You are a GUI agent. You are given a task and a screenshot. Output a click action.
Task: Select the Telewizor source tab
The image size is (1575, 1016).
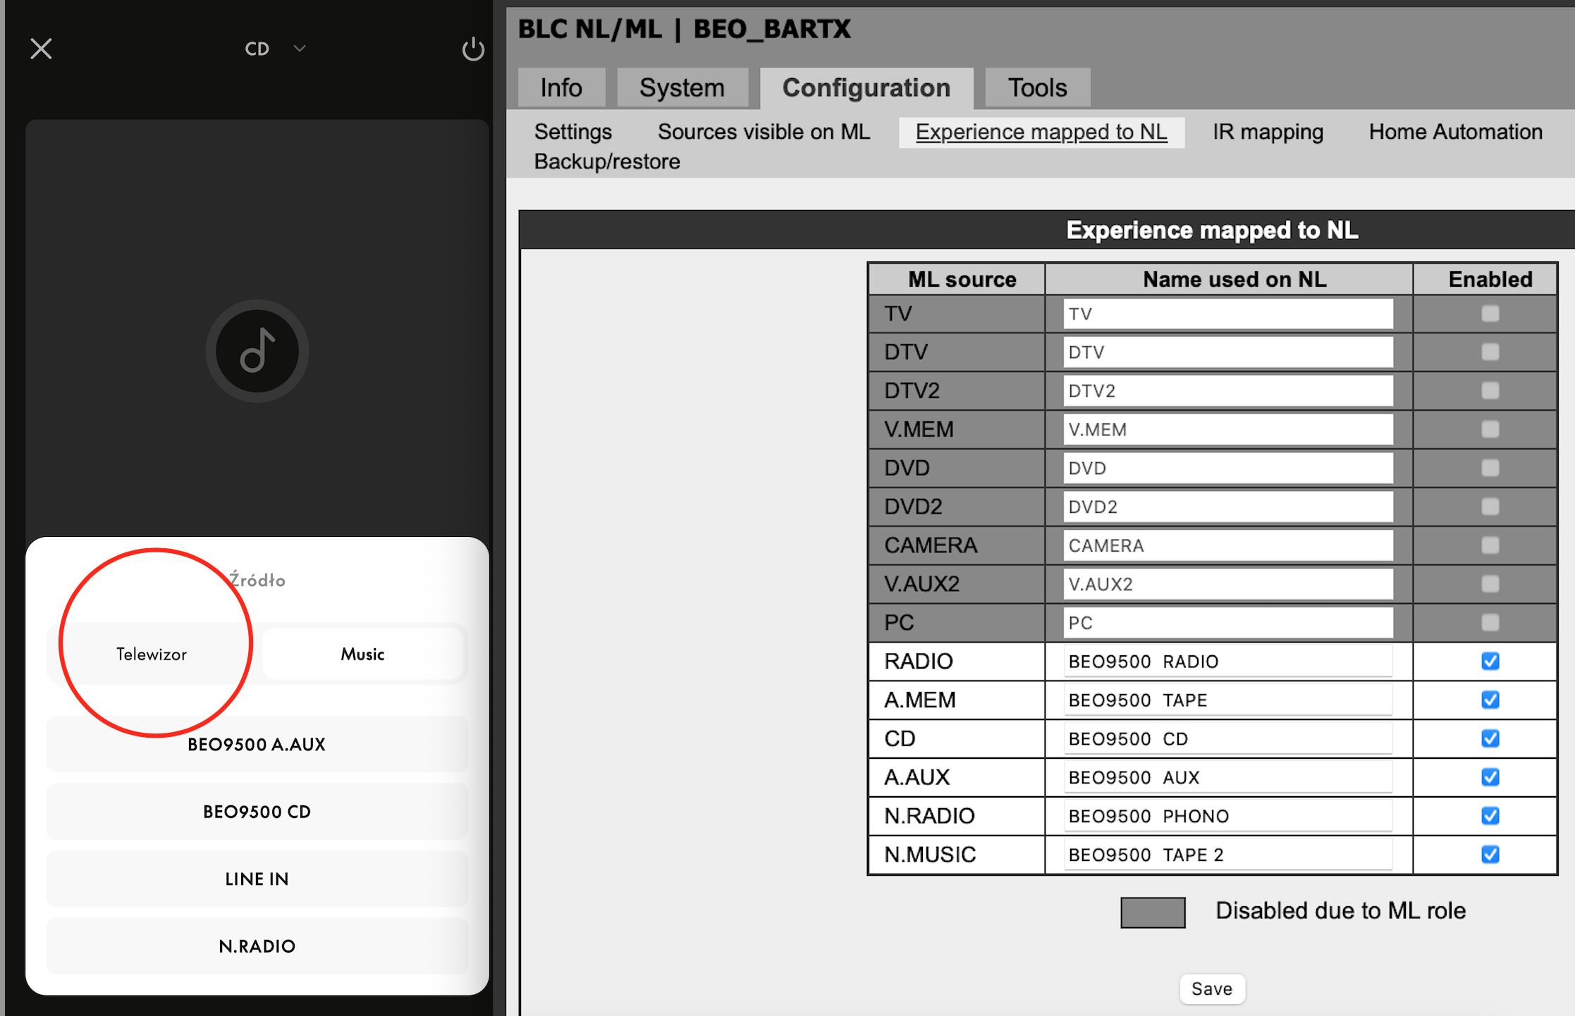click(x=152, y=654)
